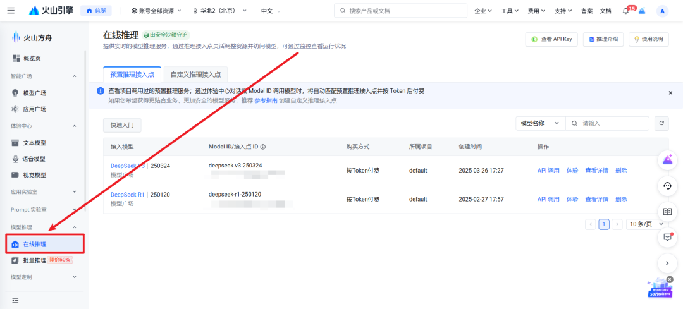Open the account avatar A
The width and height of the screenshot is (683, 309).
click(x=662, y=11)
